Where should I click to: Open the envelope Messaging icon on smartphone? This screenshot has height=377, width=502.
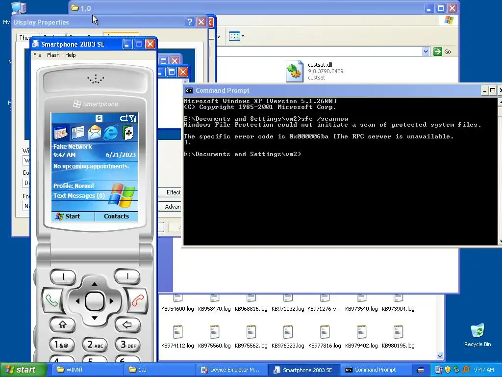(95, 133)
